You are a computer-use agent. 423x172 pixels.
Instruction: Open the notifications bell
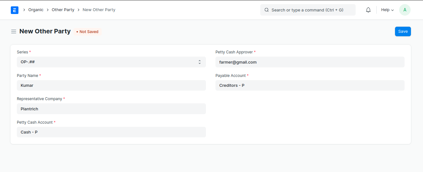pyautogui.click(x=368, y=10)
